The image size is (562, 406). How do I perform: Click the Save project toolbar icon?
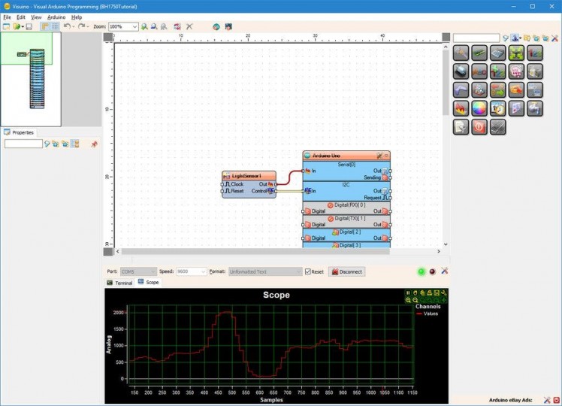(x=29, y=26)
